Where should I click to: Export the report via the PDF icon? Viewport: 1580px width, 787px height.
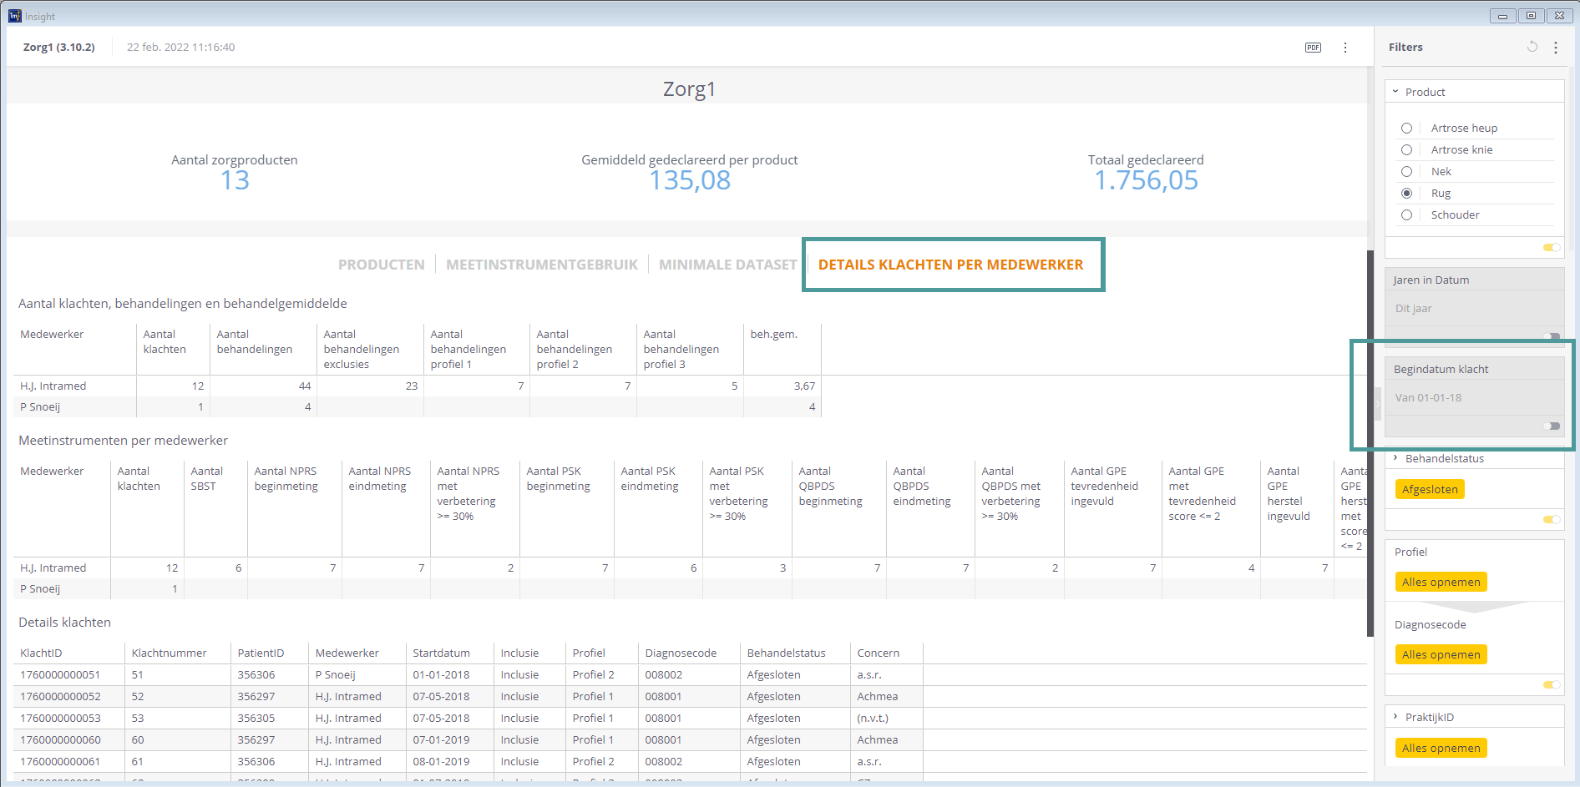click(1313, 48)
